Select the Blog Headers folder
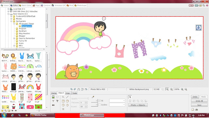 point(24,34)
